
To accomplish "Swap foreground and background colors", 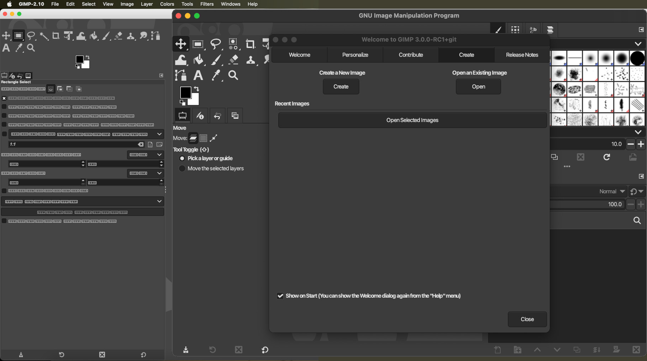I will point(196,89).
